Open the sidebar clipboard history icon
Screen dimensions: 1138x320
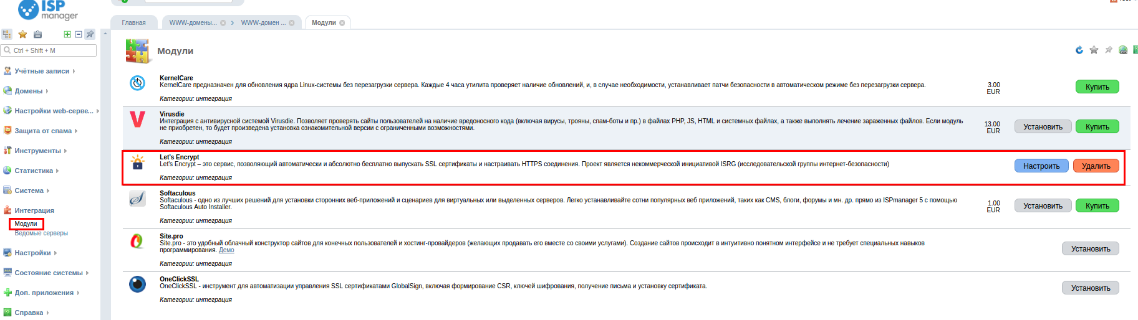point(37,34)
